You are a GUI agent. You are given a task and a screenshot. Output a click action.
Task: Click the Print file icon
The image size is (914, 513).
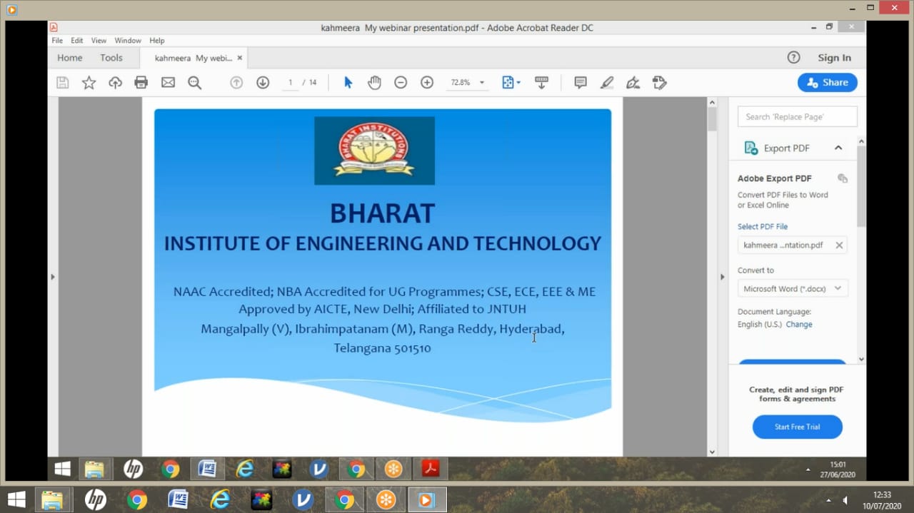(x=141, y=83)
